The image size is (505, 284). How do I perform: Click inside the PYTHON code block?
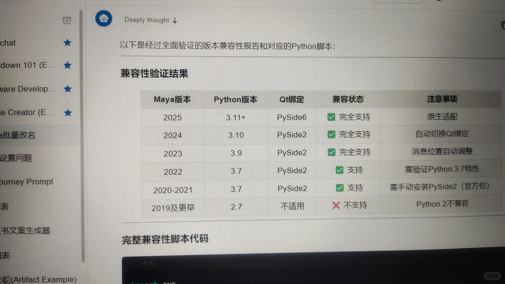(x=264, y=271)
